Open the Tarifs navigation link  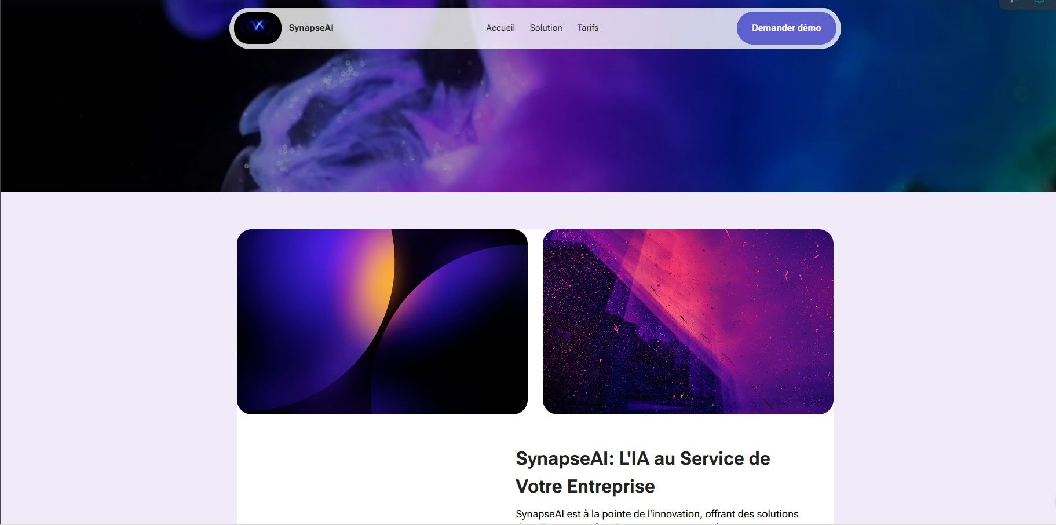point(587,28)
